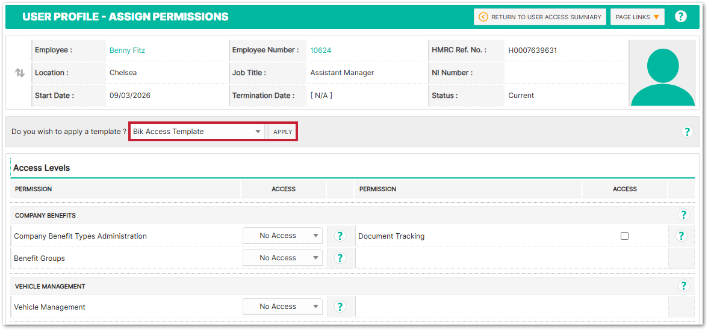Click the employee profile avatar image
Viewport: 708px width, 330px height.
pos(662,73)
